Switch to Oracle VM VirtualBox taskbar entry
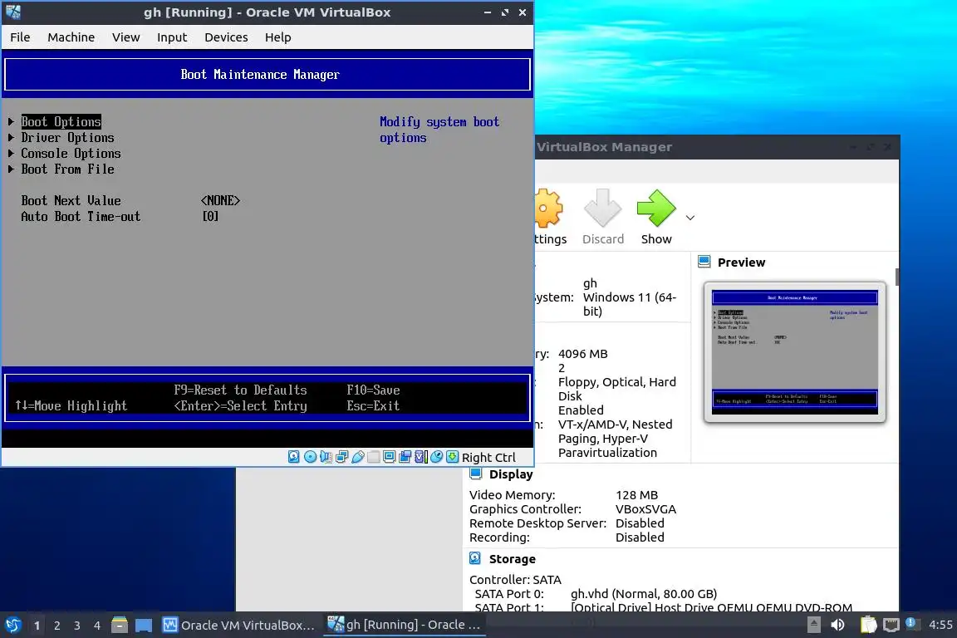Viewport: 957px width, 638px height. 238,625
